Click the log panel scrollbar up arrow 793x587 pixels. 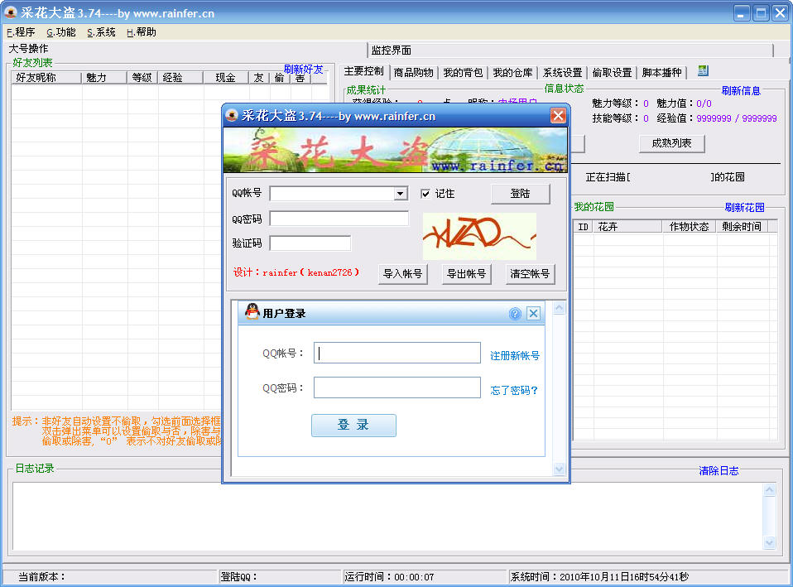point(770,489)
